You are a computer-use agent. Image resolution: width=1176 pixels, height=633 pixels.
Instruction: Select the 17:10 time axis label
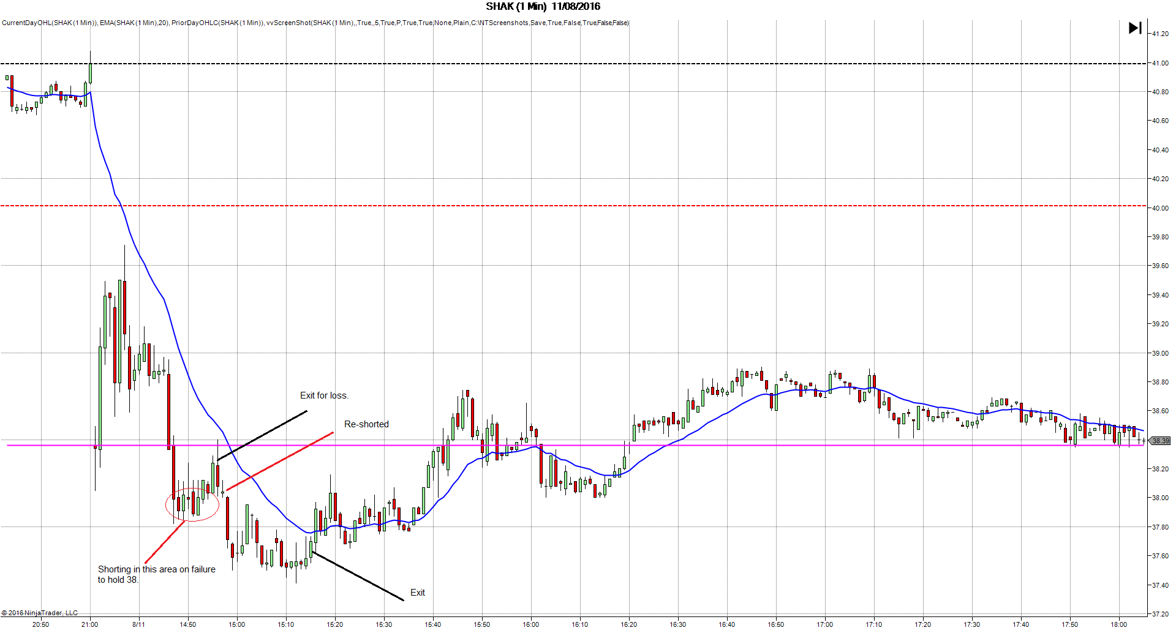tap(874, 624)
